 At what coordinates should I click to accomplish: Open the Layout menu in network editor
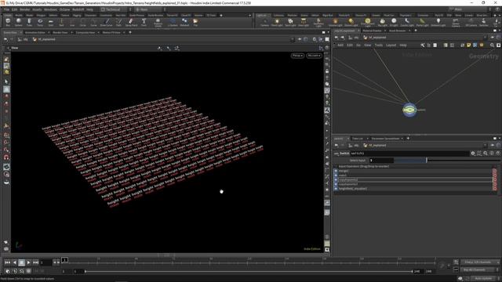391,45
